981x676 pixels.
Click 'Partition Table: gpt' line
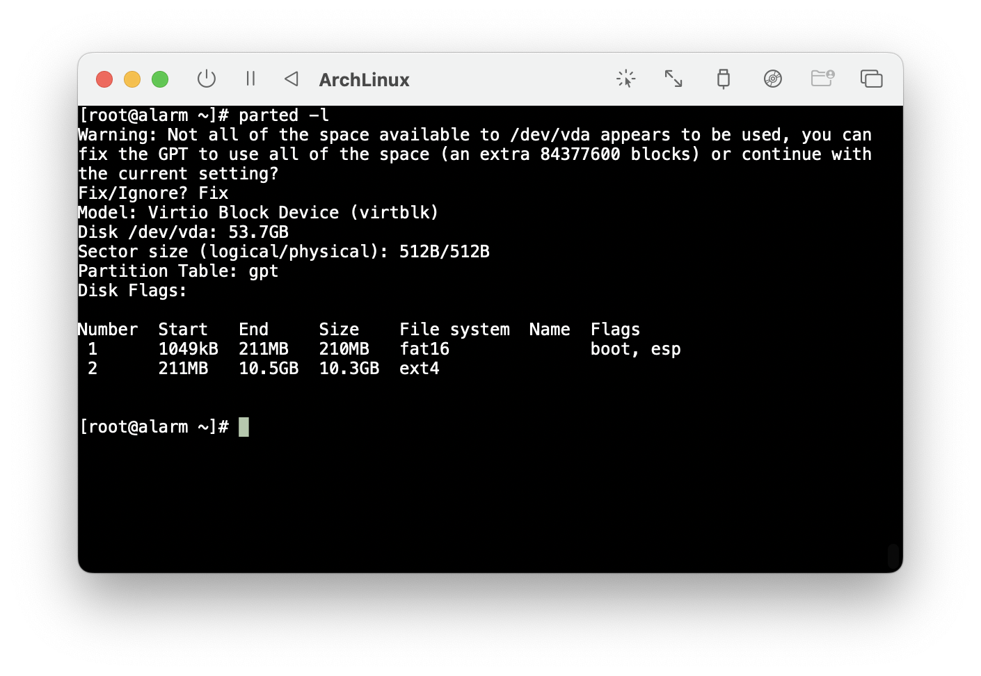coord(178,271)
